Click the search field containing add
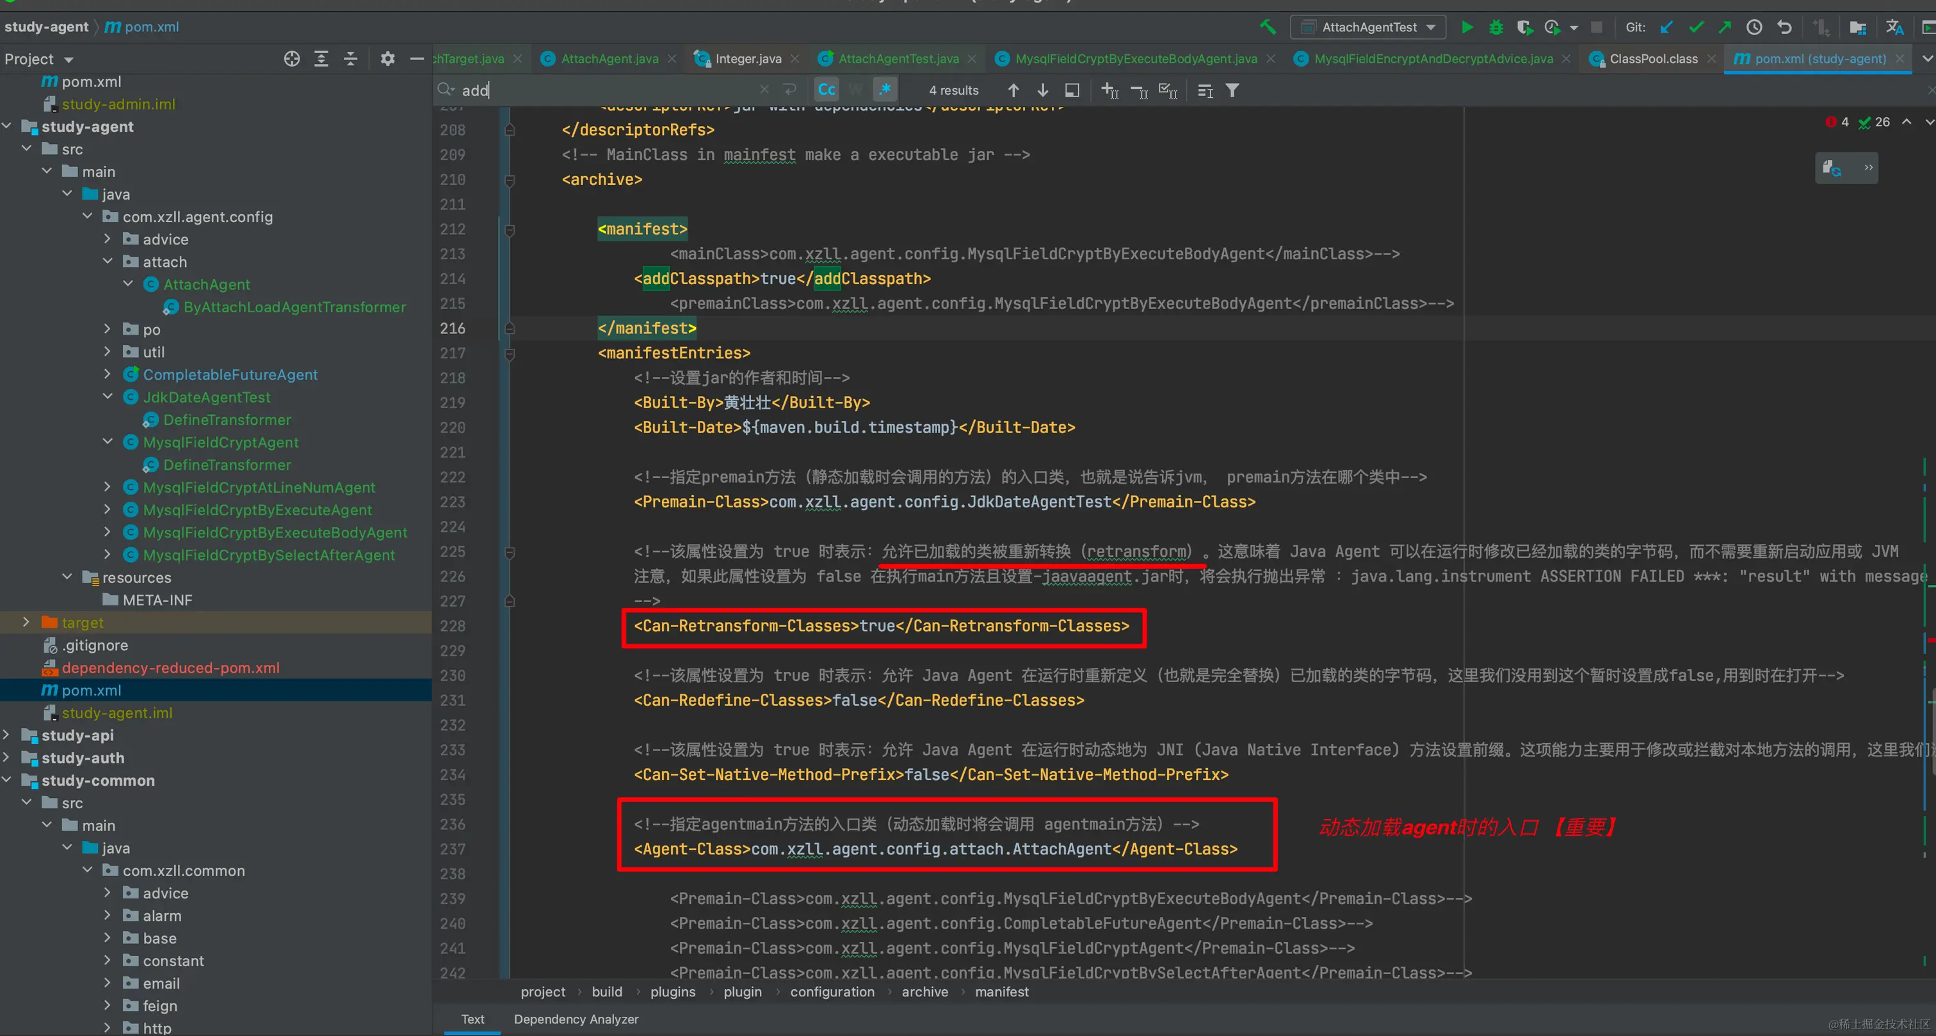 coord(601,90)
